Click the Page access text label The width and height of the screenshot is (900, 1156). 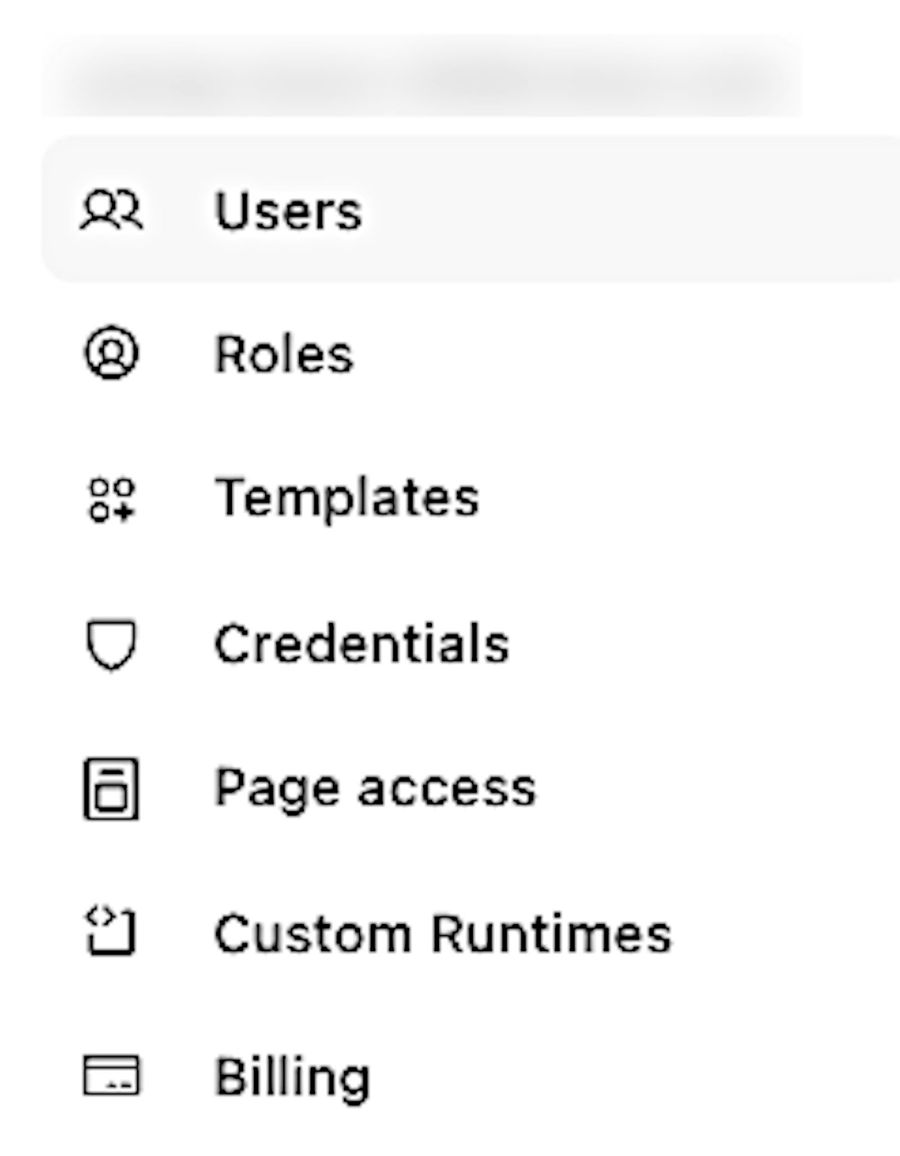tap(375, 788)
